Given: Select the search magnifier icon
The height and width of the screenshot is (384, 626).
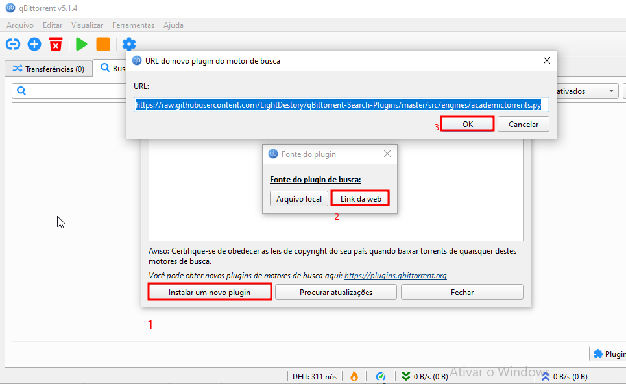Looking at the screenshot, I should (20, 91).
